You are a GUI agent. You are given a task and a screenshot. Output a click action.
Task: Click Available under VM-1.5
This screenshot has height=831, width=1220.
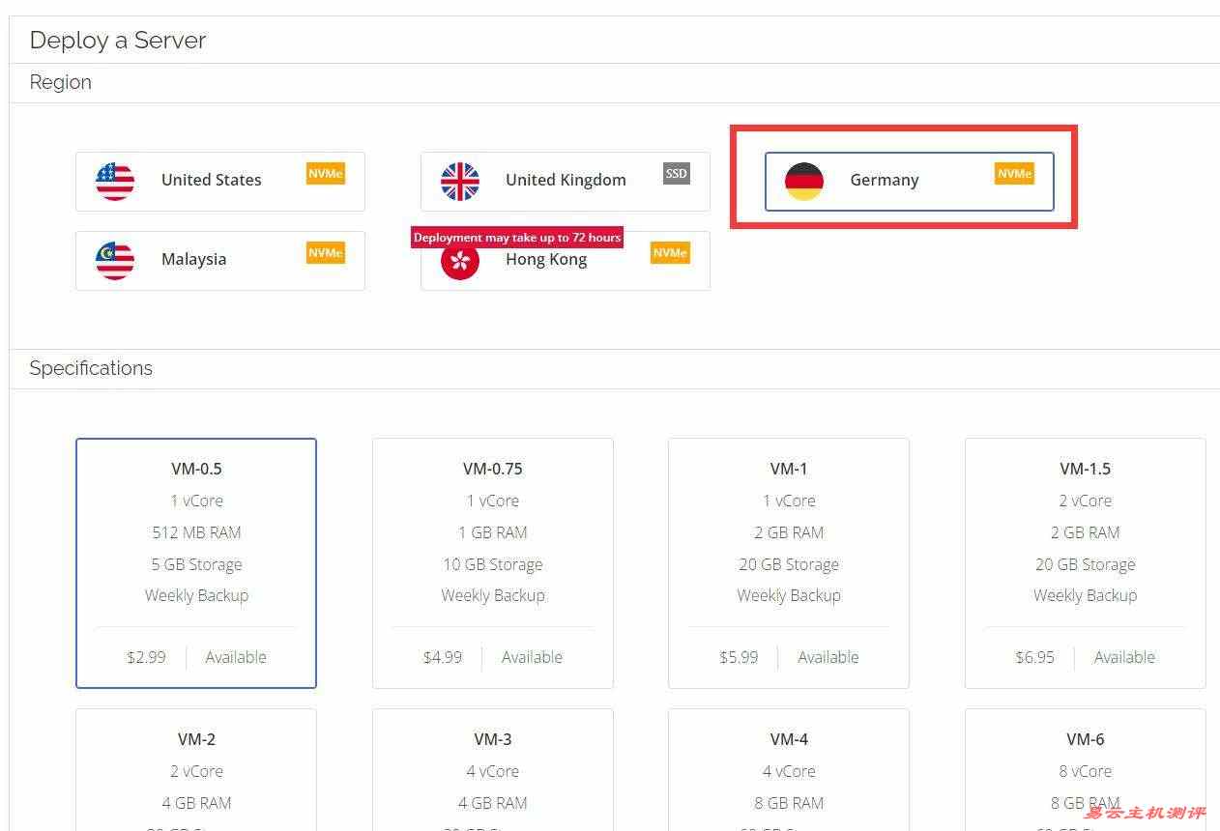coord(1124,657)
